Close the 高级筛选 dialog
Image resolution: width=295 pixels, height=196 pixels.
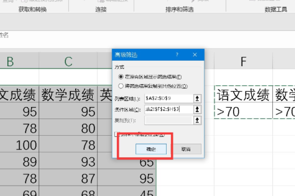pyautogui.click(x=195, y=54)
